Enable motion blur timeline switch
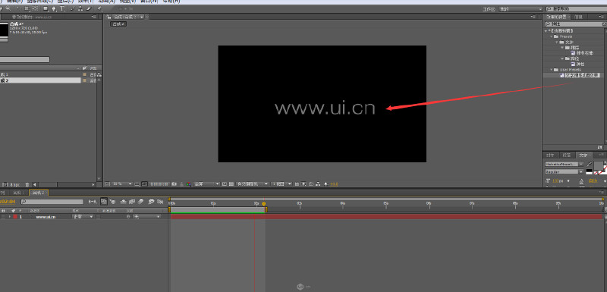 [x=140, y=202]
